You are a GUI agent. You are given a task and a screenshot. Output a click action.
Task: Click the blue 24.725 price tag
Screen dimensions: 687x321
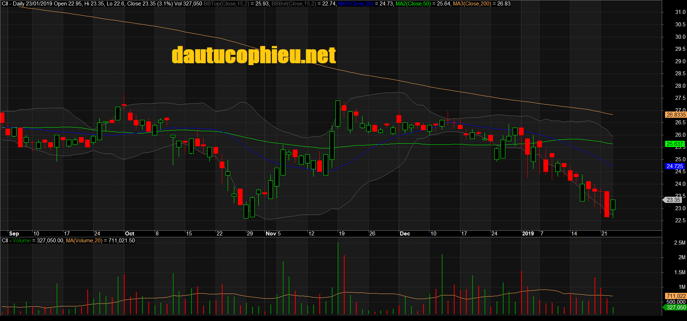(675, 166)
